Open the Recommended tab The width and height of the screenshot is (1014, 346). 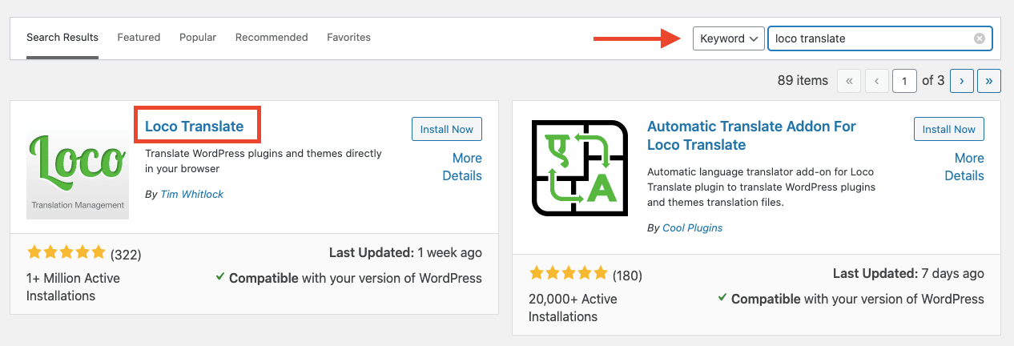[x=272, y=38]
